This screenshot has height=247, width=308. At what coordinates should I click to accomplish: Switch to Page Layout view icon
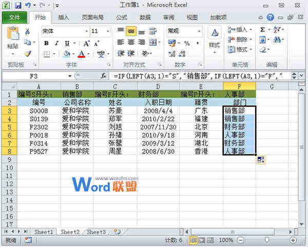coord(202,240)
